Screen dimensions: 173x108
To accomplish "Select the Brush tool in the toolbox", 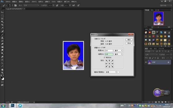I will (2, 35).
